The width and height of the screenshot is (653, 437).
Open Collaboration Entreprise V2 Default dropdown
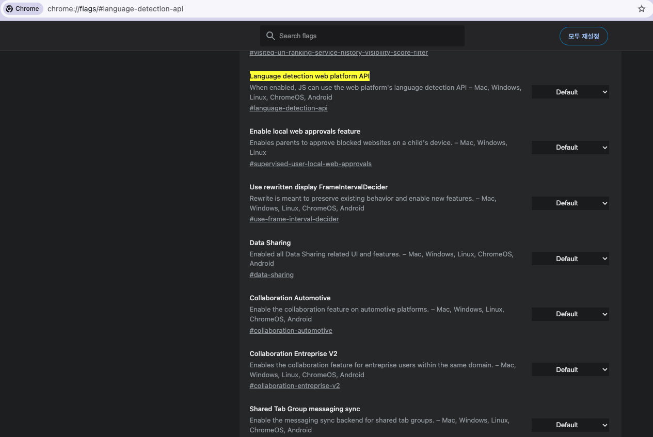tap(570, 369)
